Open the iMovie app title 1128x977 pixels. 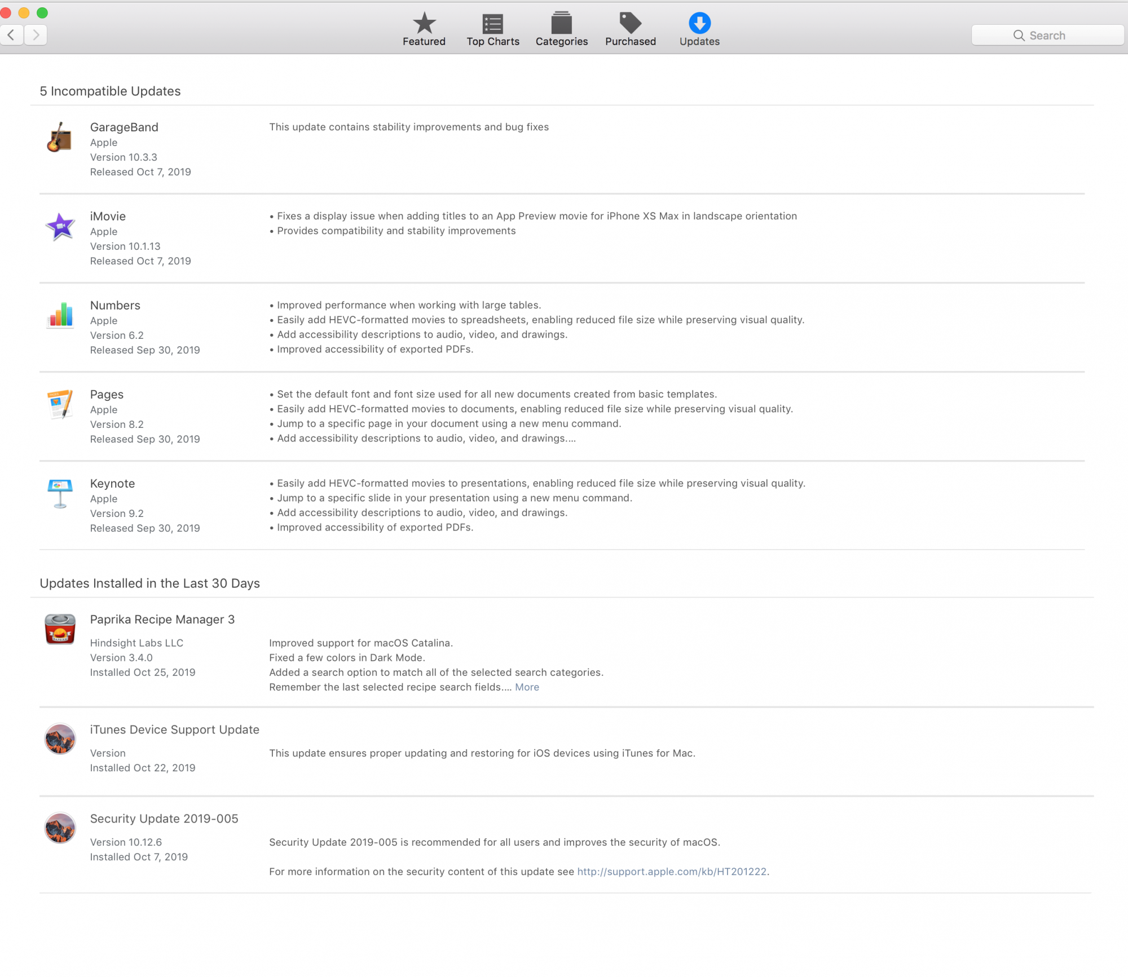(108, 216)
